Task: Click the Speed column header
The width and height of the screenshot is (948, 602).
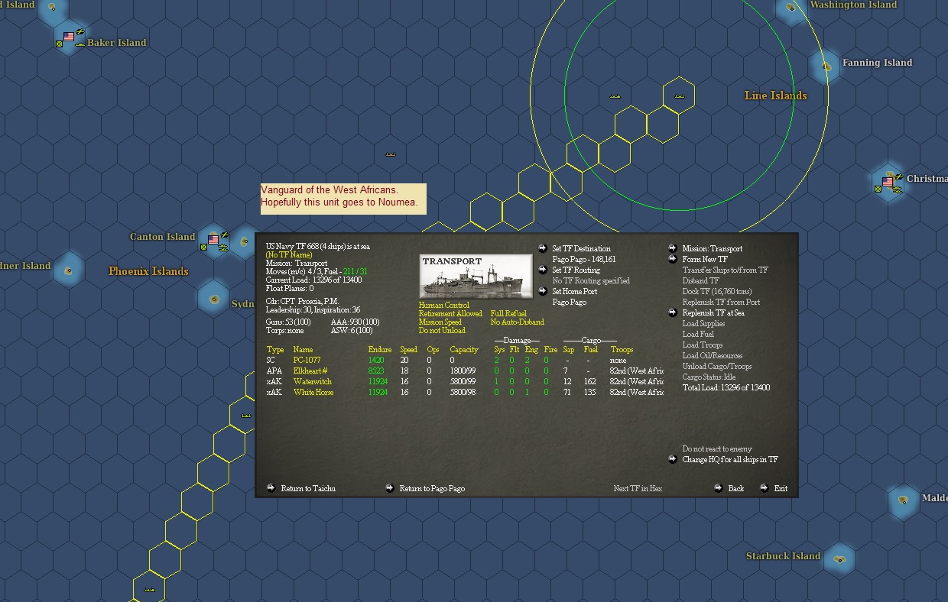Action: coord(409,349)
